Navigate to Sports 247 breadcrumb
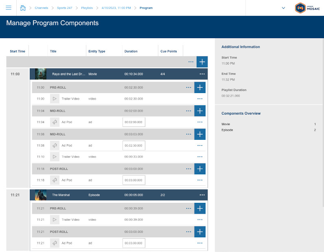324x252 pixels. coord(65,8)
